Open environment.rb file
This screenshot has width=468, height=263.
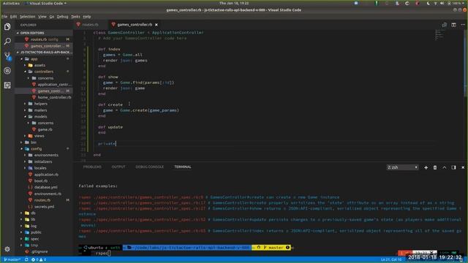tap(48, 194)
